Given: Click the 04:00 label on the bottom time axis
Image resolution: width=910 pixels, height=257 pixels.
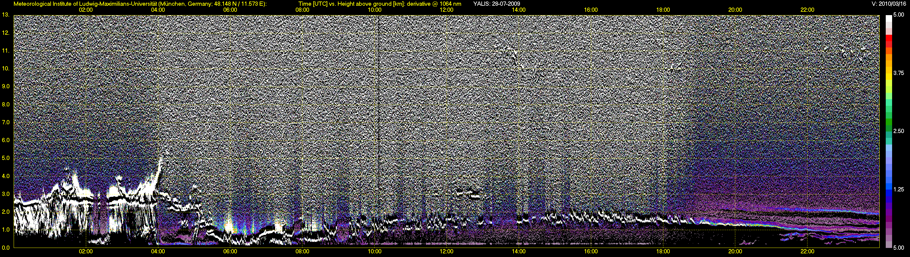Looking at the screenshot, I should coord(158,252).
